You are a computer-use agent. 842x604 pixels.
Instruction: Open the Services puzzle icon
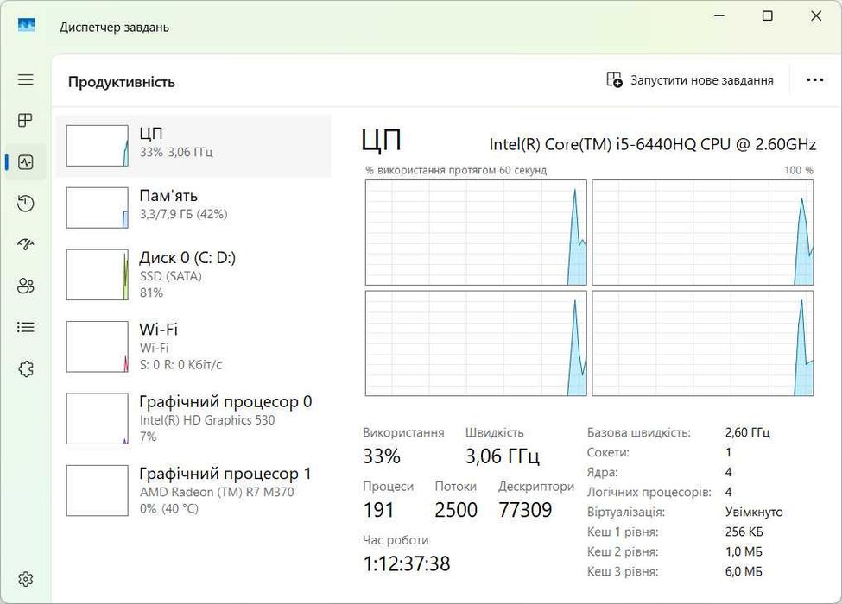pyautogui.click(x=26, y=369)
